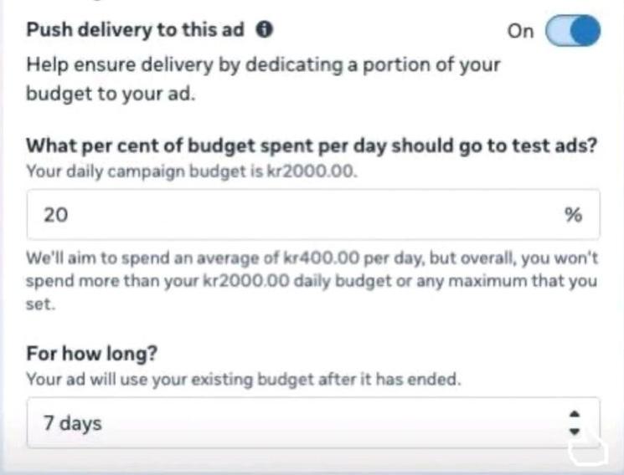This screenshot has height=475, width=624.
Task: Select the 7 days text in the dropdown
Action: tap(72, 423)
